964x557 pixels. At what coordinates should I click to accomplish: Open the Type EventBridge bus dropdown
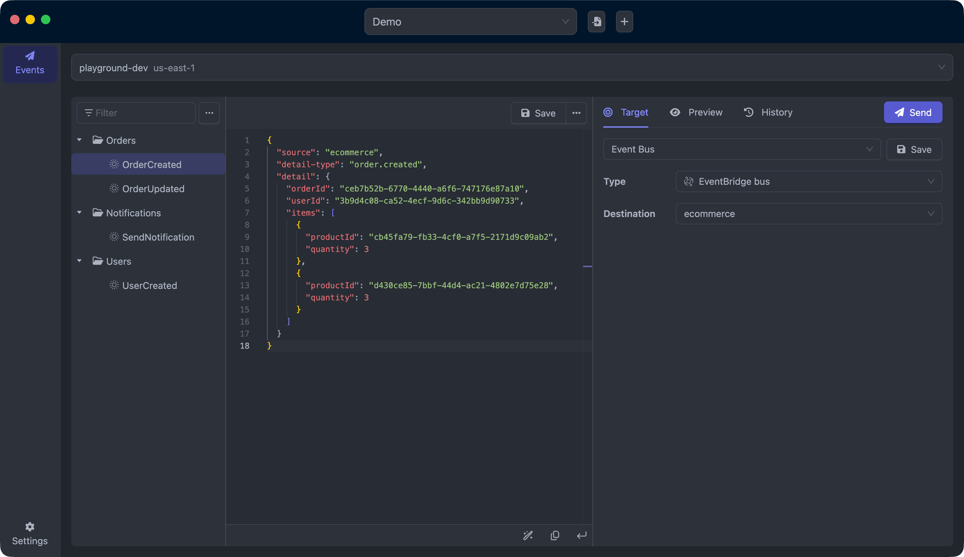click(809, 181)
